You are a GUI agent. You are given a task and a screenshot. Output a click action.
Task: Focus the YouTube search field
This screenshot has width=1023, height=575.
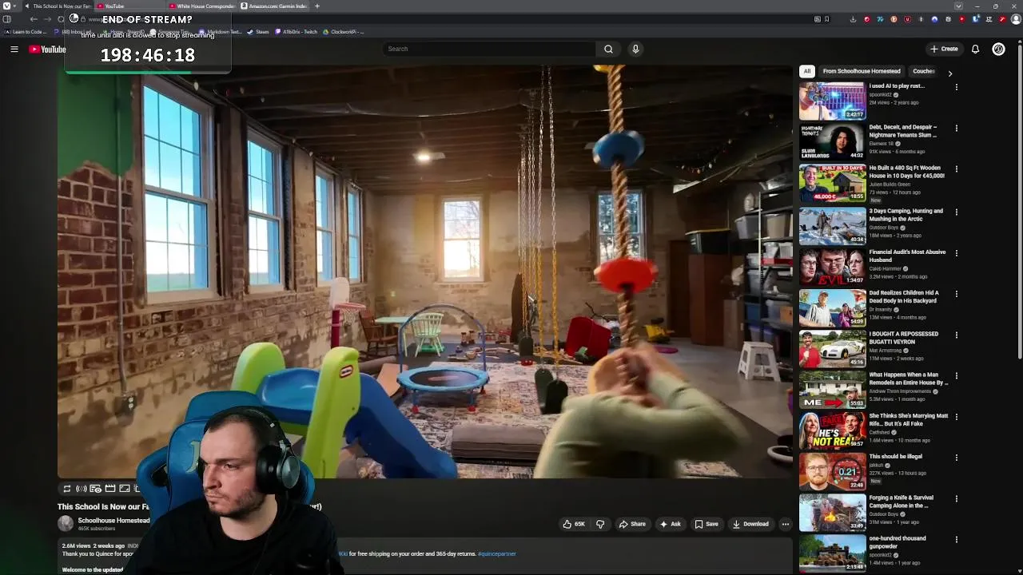coord(489,49)
